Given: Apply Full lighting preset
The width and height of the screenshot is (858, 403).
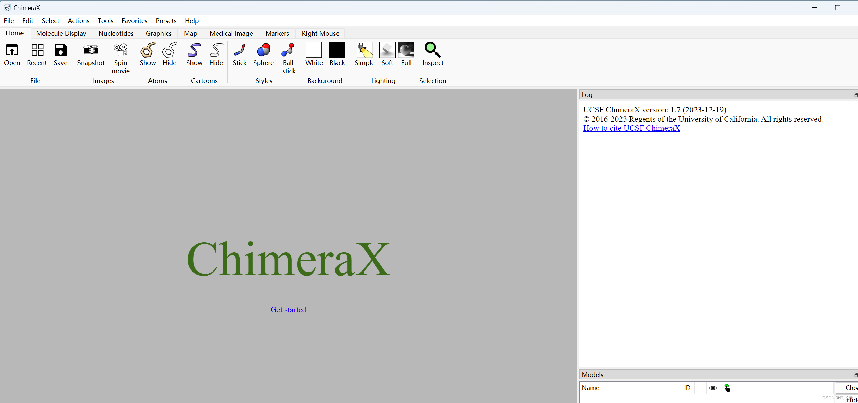Looking at the screenshot, I should point(406,53).
